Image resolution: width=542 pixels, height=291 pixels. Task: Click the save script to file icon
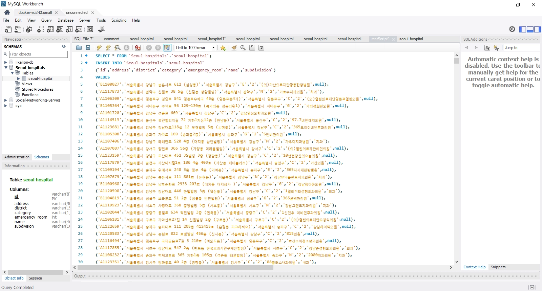[88, 48]
